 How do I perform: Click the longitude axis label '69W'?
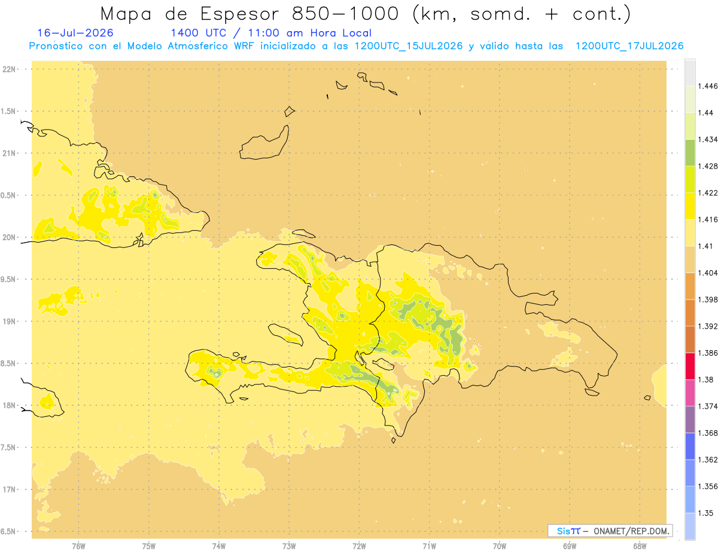coord(570,546)
